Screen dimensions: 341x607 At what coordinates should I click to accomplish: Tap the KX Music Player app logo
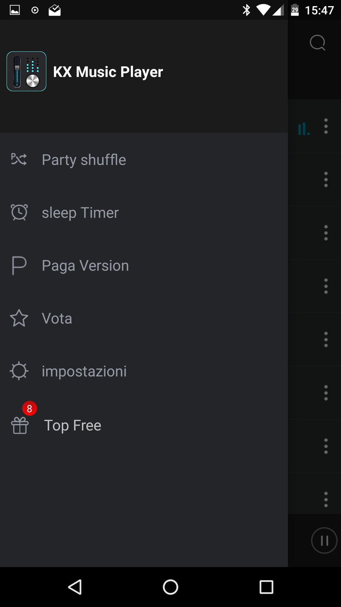pyautogui.click(x=27, y=71)
